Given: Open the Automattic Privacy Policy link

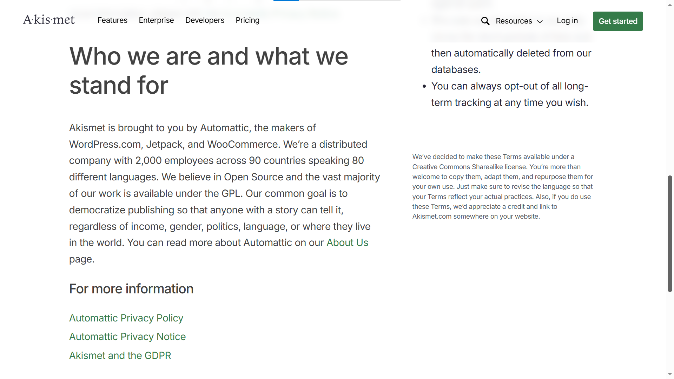Looking at the screenshot, I should 126,318.
